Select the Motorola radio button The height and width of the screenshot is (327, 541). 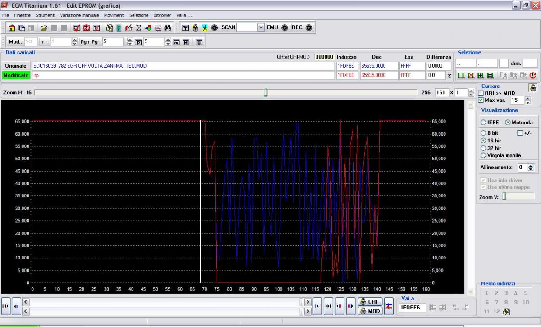(x=508, y=123)
